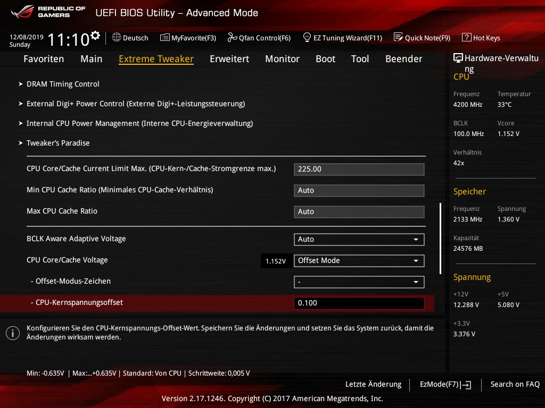
Task: Click the CPU Frequenz 4200 MHz value
Action: pyautogui.click(x=468, y=105)
